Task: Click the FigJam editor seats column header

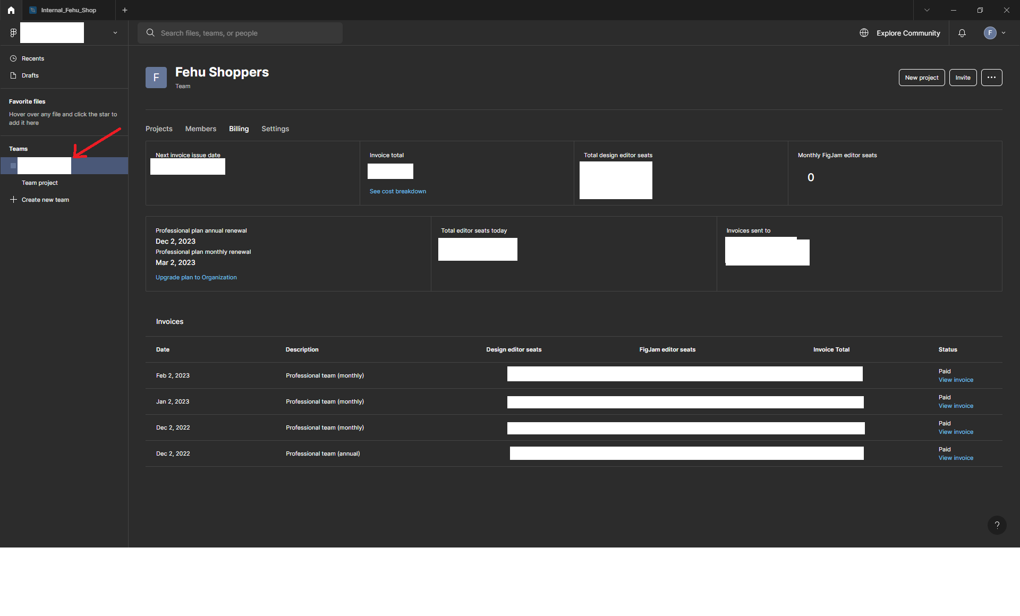Action: 667,349
